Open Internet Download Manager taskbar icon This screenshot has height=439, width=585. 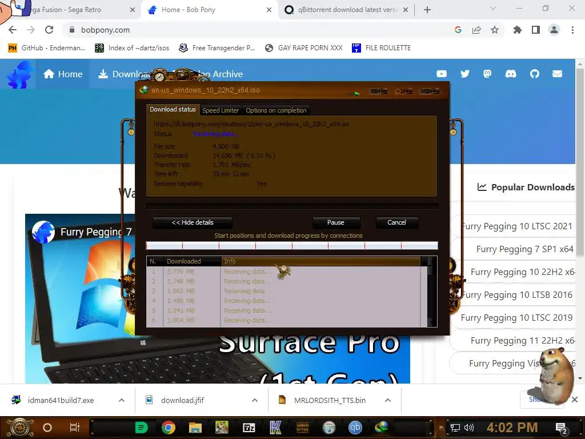381,428
